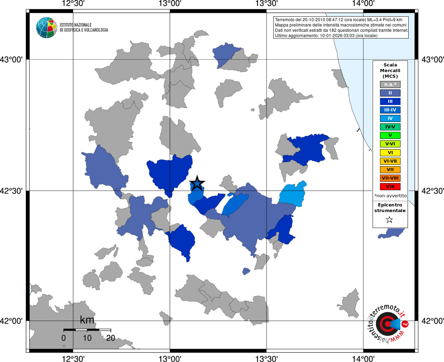Click the 'Mappa preliminare delle intensità' line
The image size is (444, 362).
(340, 25)
